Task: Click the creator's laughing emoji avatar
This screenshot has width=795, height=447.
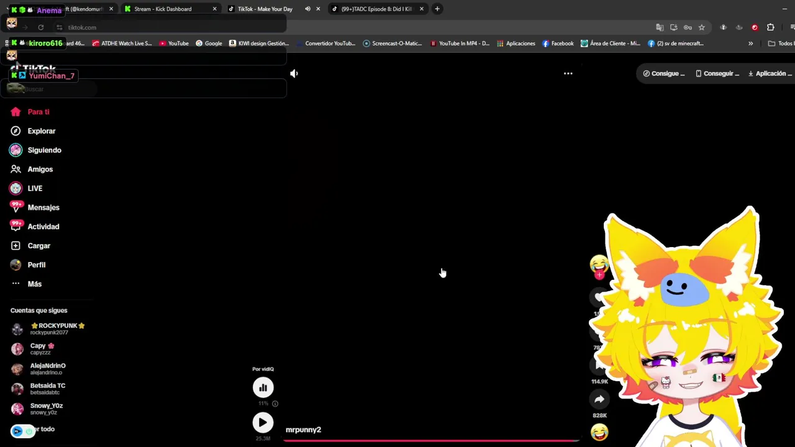Action: pos(599,264)
